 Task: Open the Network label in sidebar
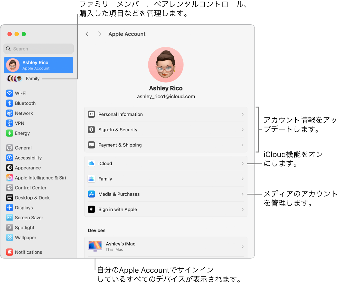[24, 113]
